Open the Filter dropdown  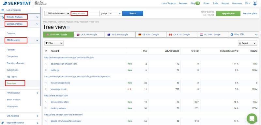click(x=54, y=43)
